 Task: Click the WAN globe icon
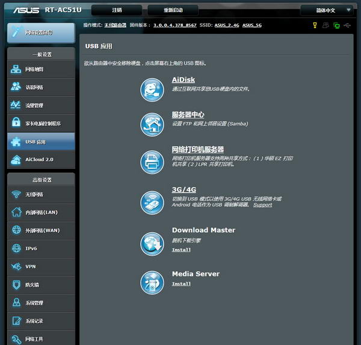(x=16, y=230)
